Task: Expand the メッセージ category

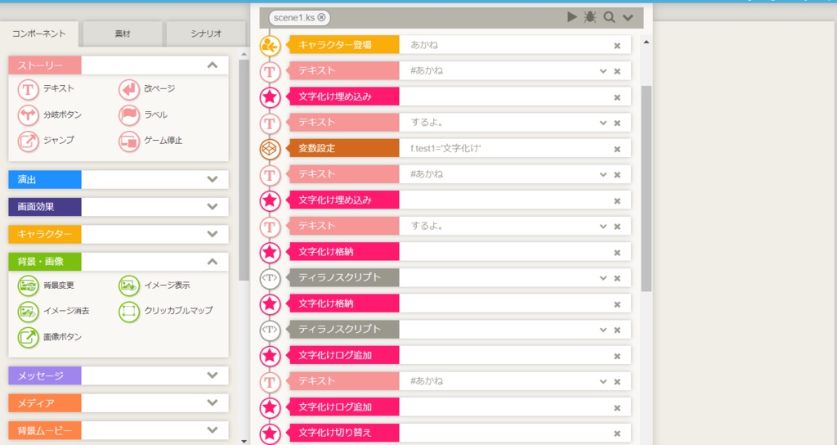Action: point(213,375)
